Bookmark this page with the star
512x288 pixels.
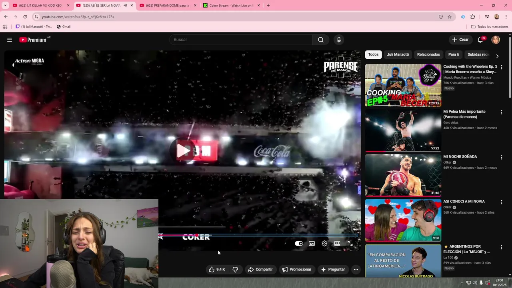(450, 17)
